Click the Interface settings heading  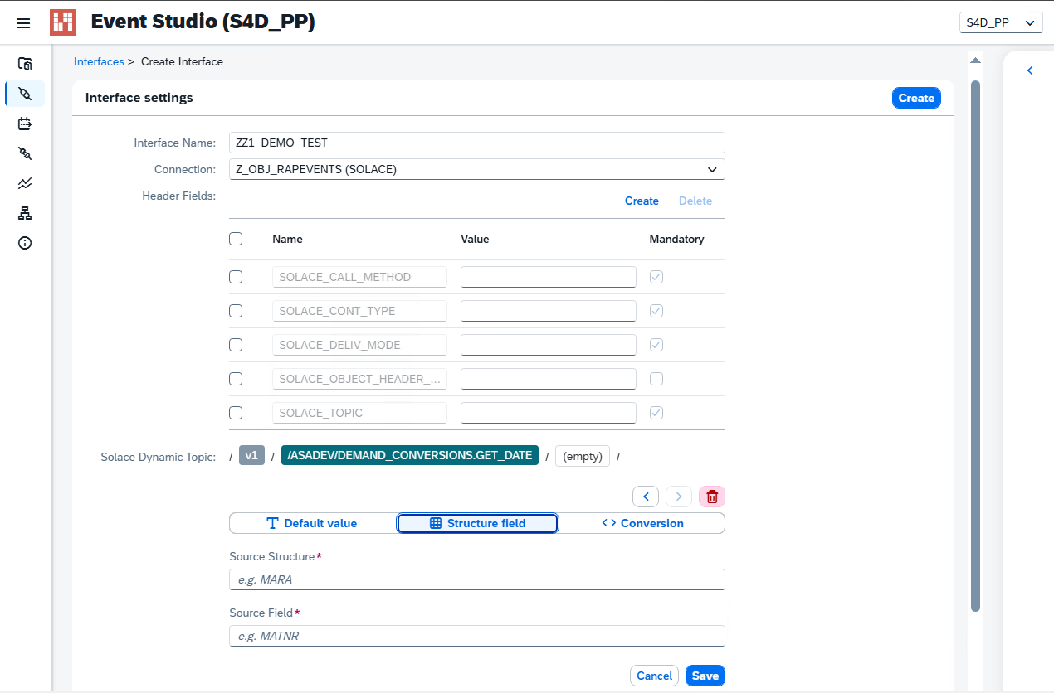[139, 98]
